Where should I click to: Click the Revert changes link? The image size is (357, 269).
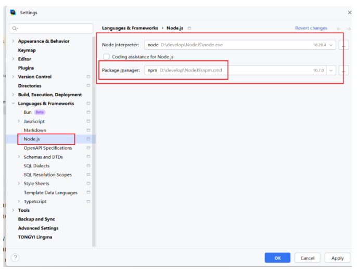(x=311, y=28)
